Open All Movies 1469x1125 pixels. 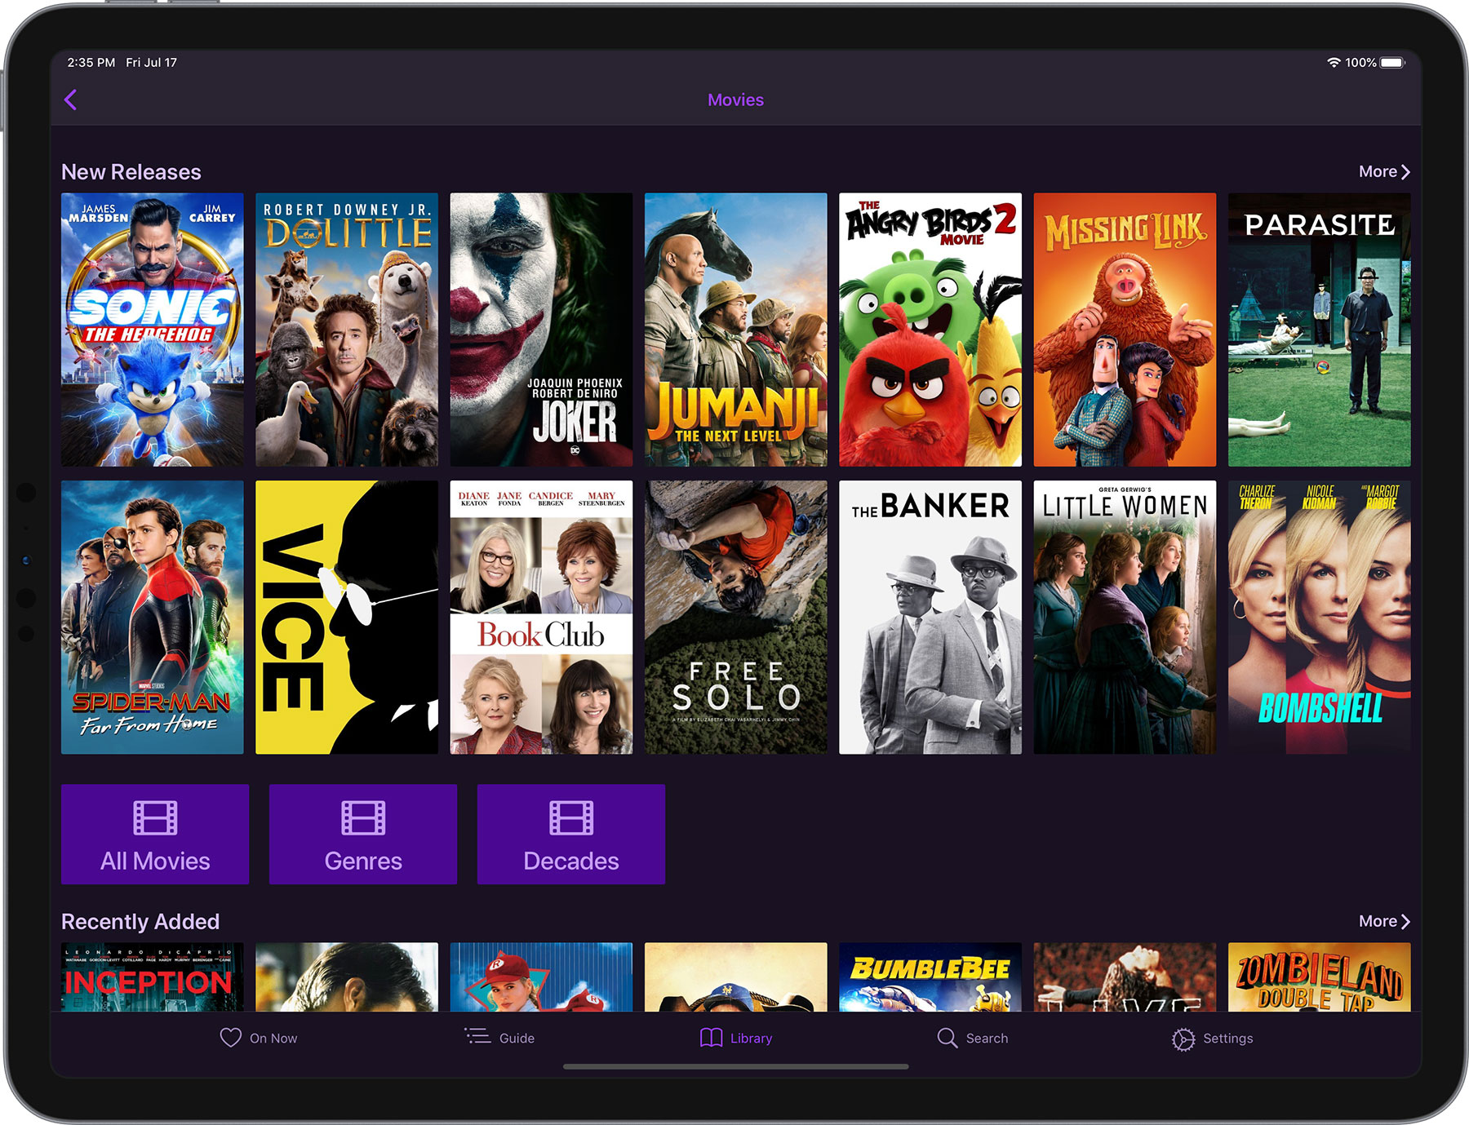155,834
